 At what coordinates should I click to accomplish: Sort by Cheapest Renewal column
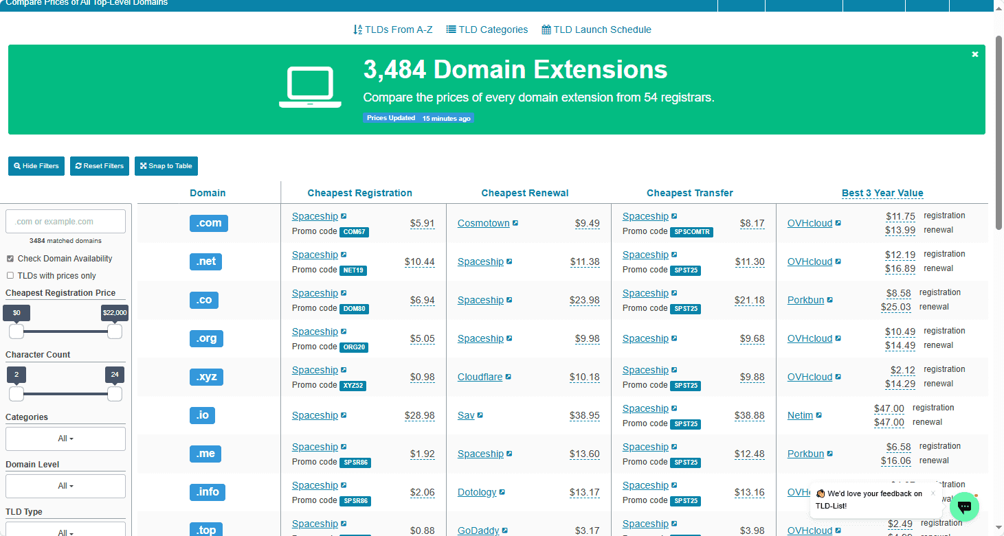pyautogui.click(x=525, y=193)
